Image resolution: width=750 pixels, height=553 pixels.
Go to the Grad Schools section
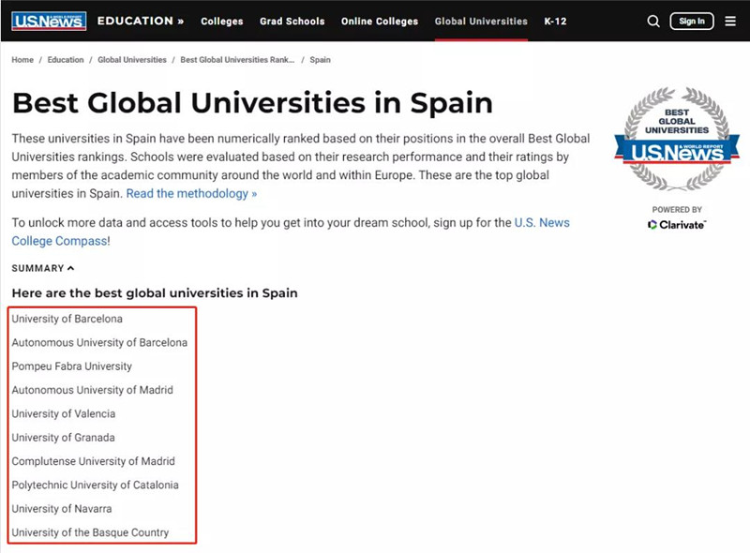pos(292,21)
